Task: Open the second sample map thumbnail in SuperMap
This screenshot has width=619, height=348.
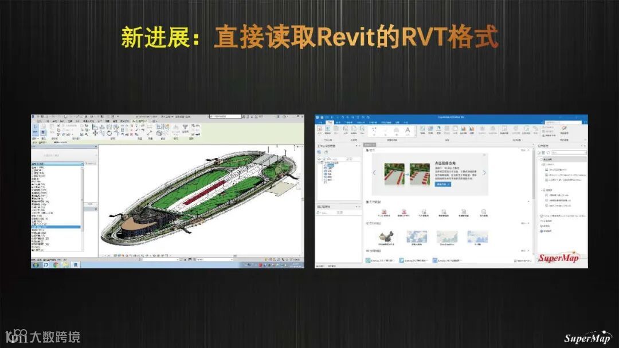Action: [417, 236]
